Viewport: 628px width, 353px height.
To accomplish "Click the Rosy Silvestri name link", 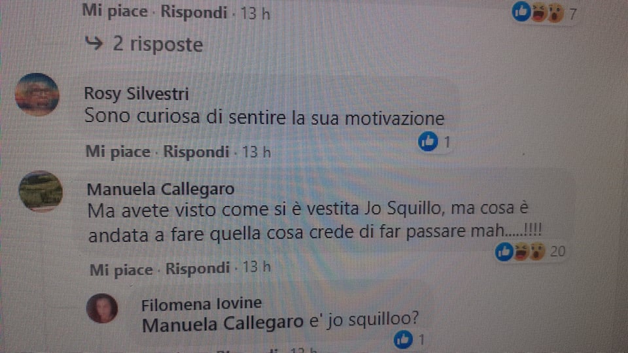I will click(136, 93).
